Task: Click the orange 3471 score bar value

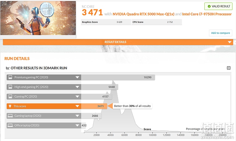Action: 100,106
